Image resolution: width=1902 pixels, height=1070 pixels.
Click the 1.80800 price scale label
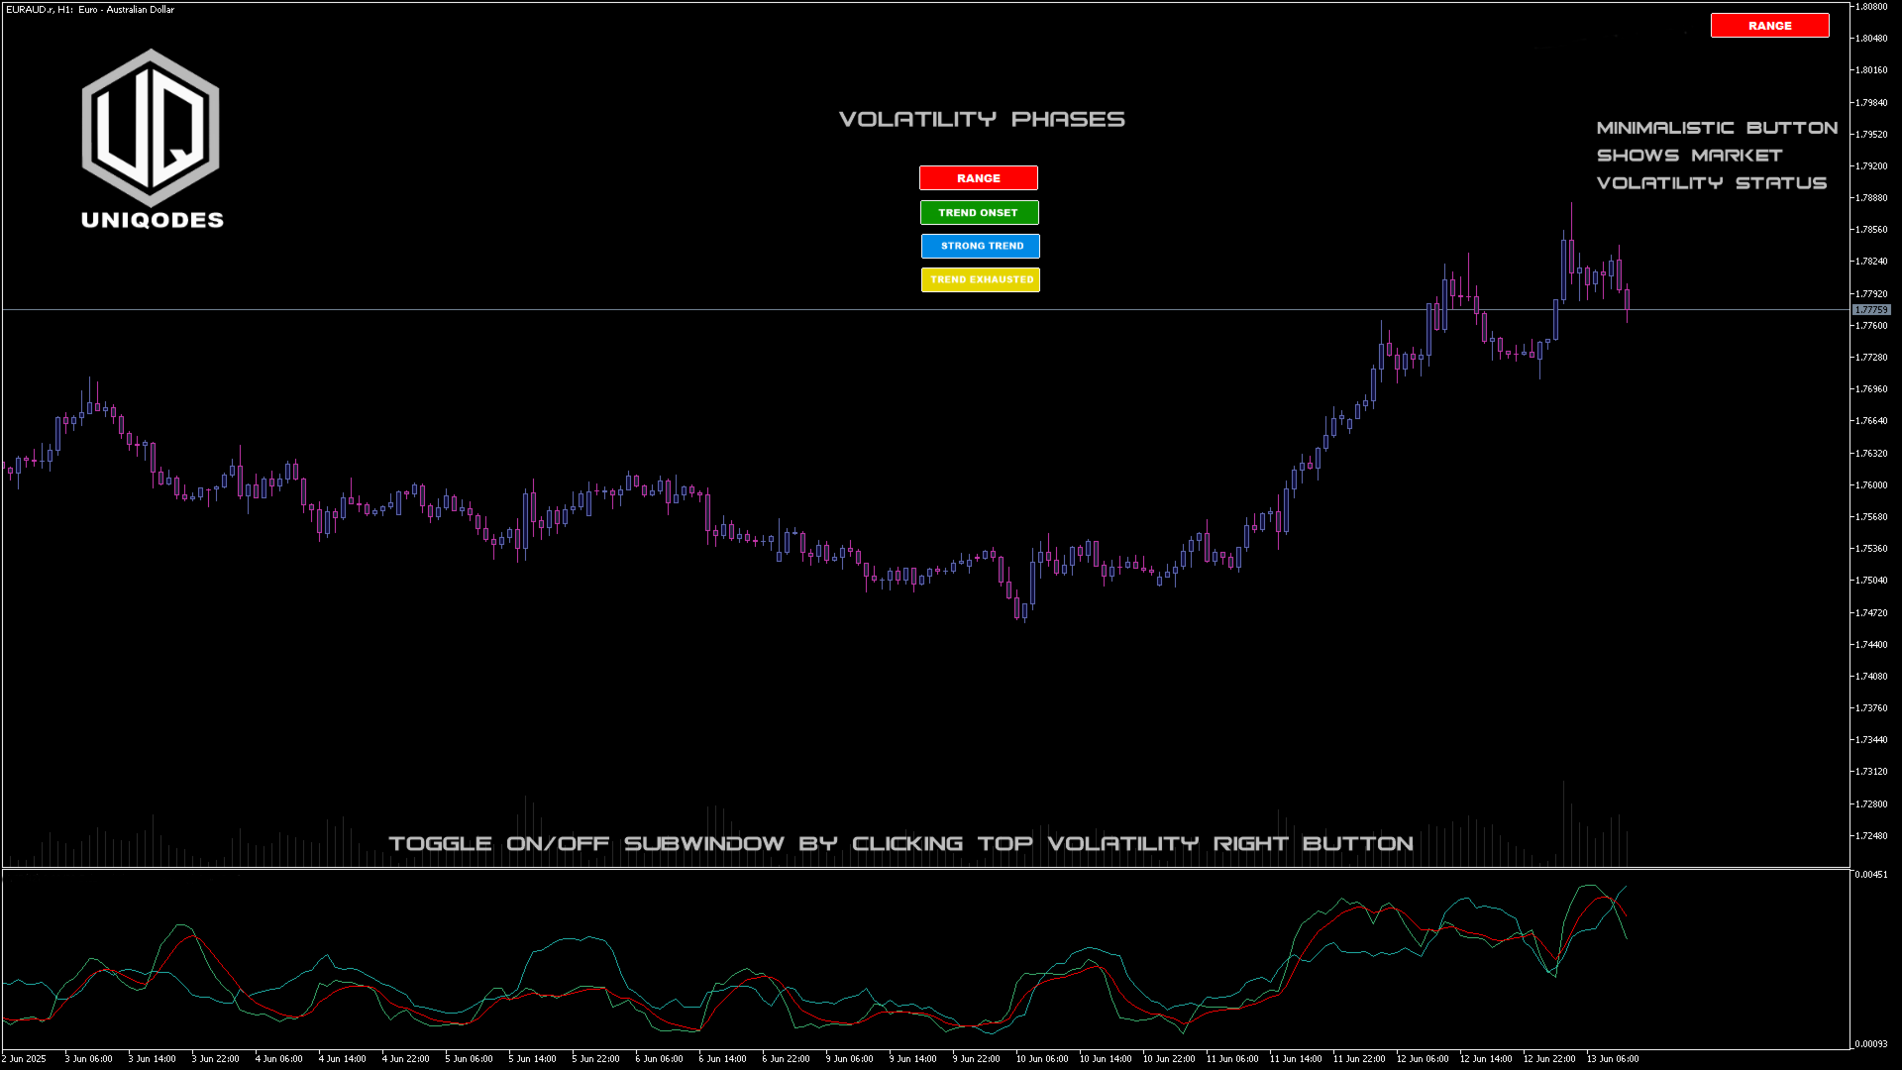tap(1871, 7)
